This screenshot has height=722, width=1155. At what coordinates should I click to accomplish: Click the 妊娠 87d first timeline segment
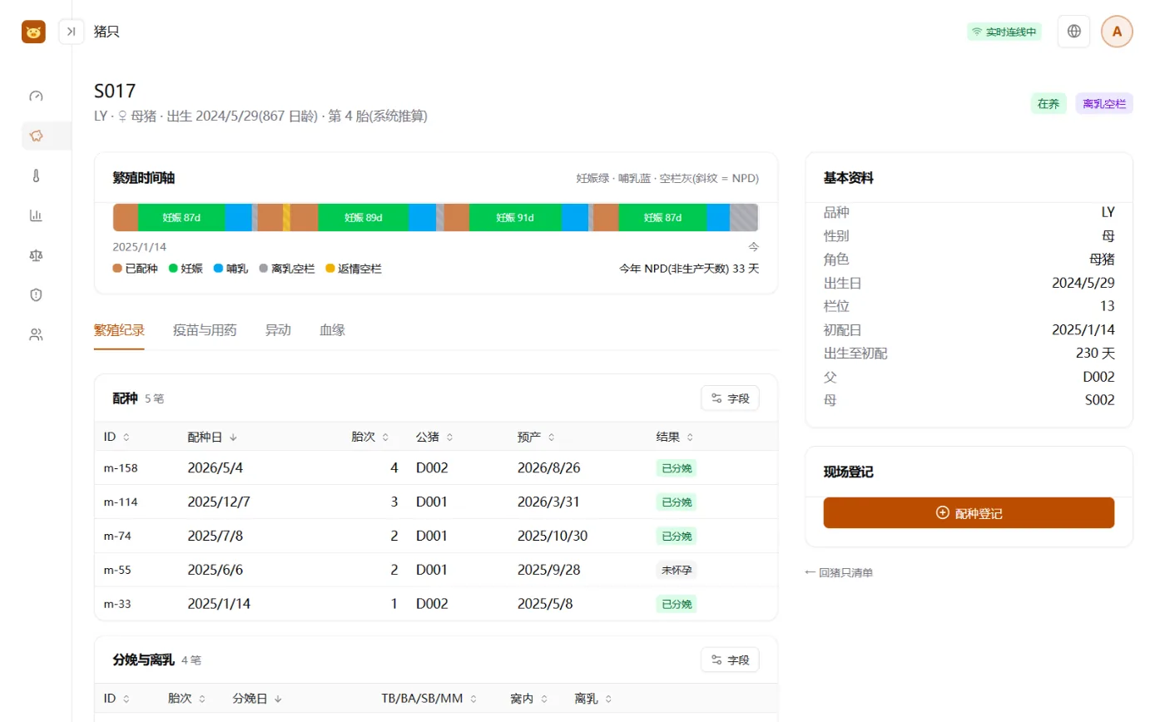click(x=181, y=218)
